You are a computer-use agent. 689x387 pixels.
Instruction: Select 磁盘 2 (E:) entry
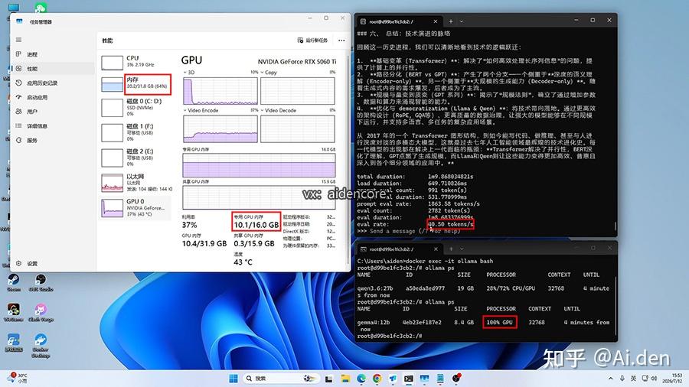[136, 158]
